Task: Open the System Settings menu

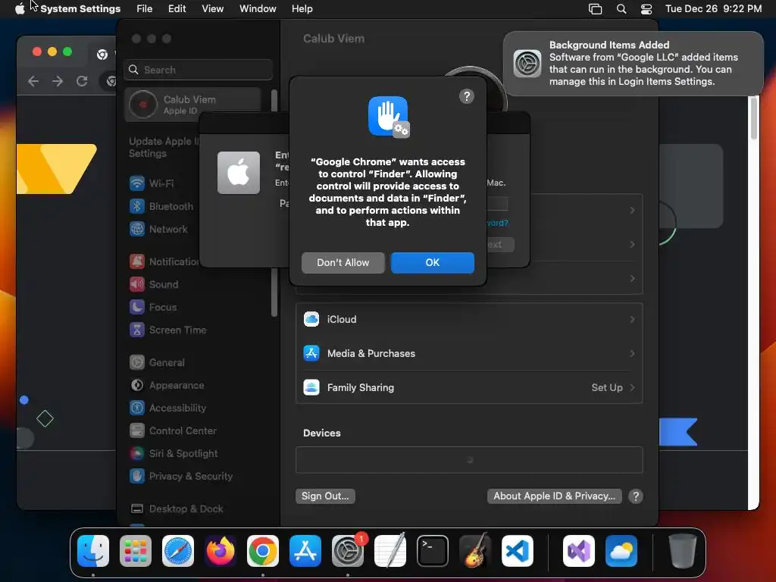Action: tap(80, 9)
